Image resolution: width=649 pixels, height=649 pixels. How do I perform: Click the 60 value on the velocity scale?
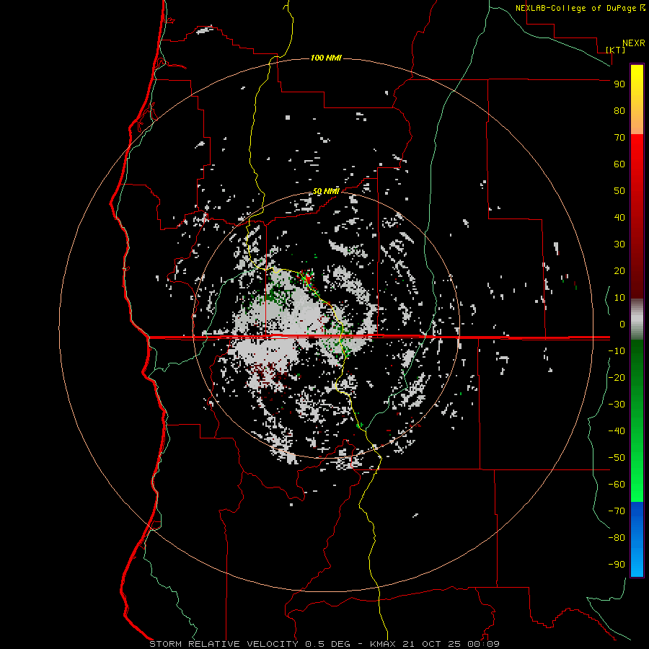[619, 164]
